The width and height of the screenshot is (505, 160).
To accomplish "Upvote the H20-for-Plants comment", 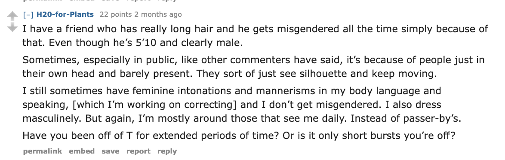I will coord(12,16).
